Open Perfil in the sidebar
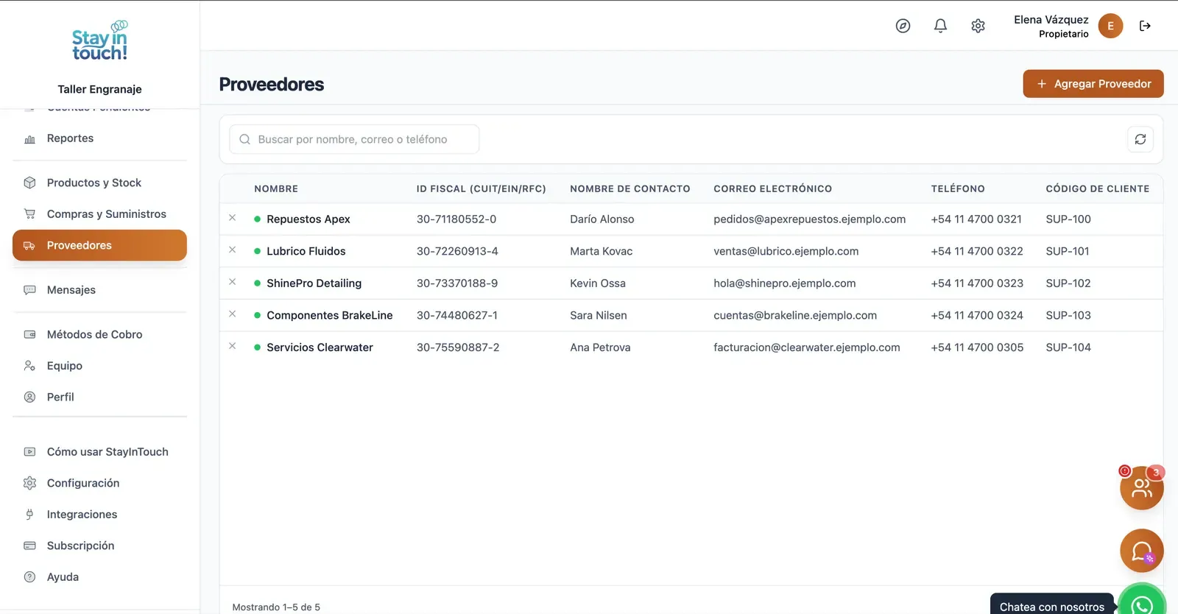This screenshot has height=614, width=1178. pyautogui.click(x=99, y=397)
